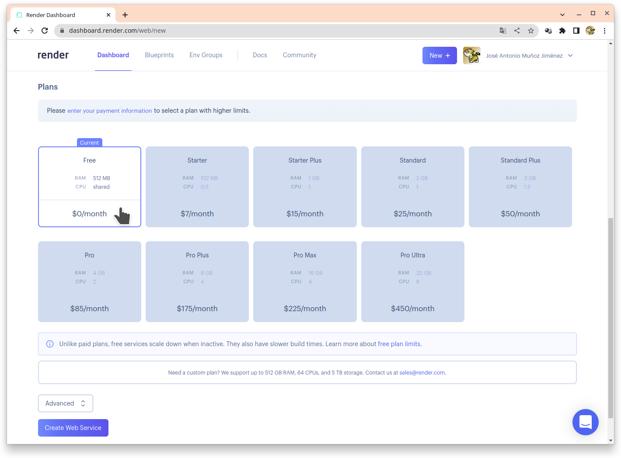Screen dimensions: 621x458
Task: Pick the Pro Plus plan card
Action: coord(197,282)
